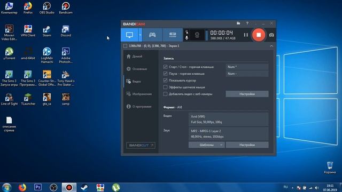This screenshot has width=342, height=192.
Task: Open the О программе tab
Action: point(141,107)
